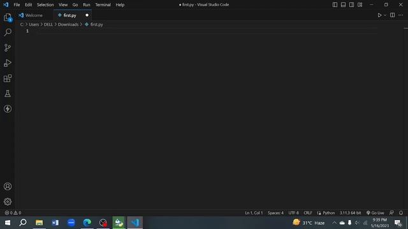Open the Source Control view

8,48
